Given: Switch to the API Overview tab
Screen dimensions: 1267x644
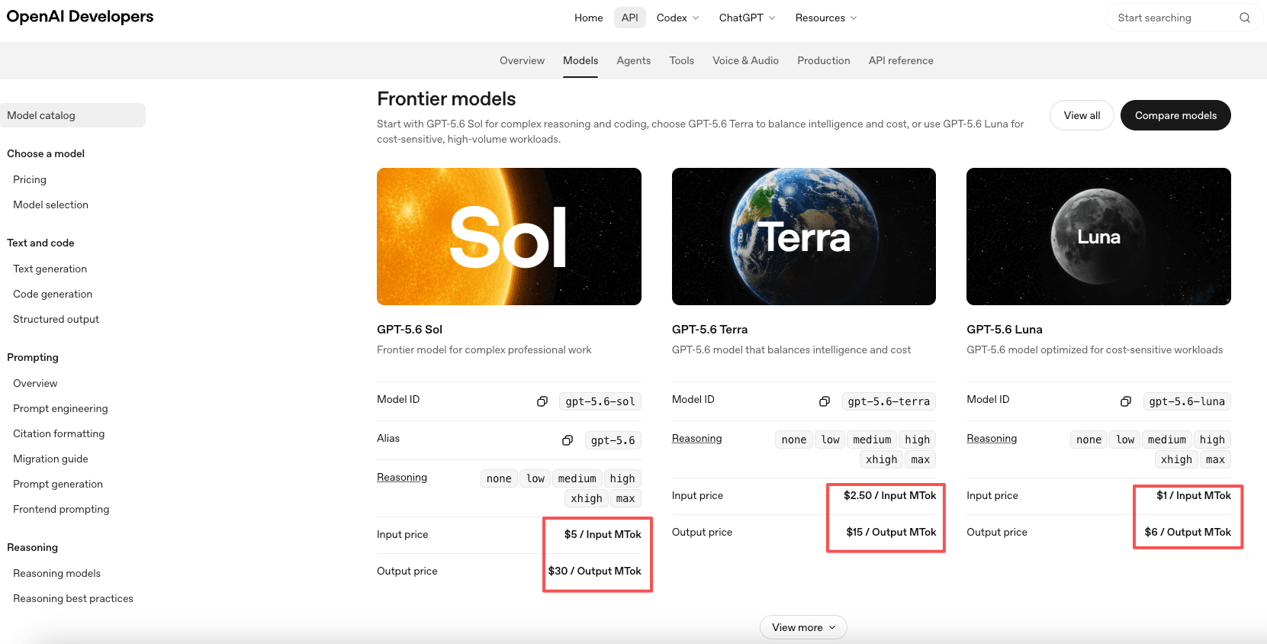Looking at the screenshot, I should (522, 60).
